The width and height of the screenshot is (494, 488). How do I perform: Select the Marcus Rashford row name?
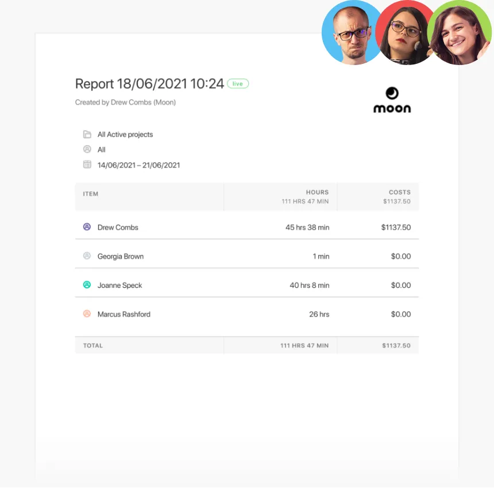pos(124,314)
